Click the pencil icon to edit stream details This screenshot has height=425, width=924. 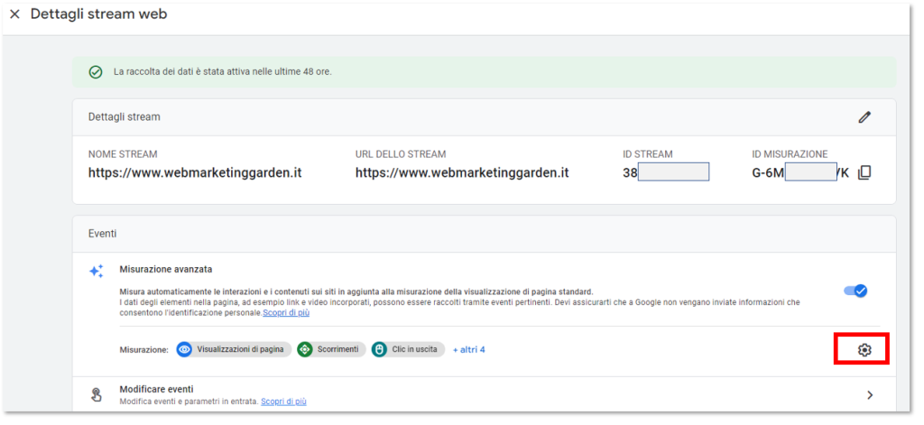tap(864, 117)
